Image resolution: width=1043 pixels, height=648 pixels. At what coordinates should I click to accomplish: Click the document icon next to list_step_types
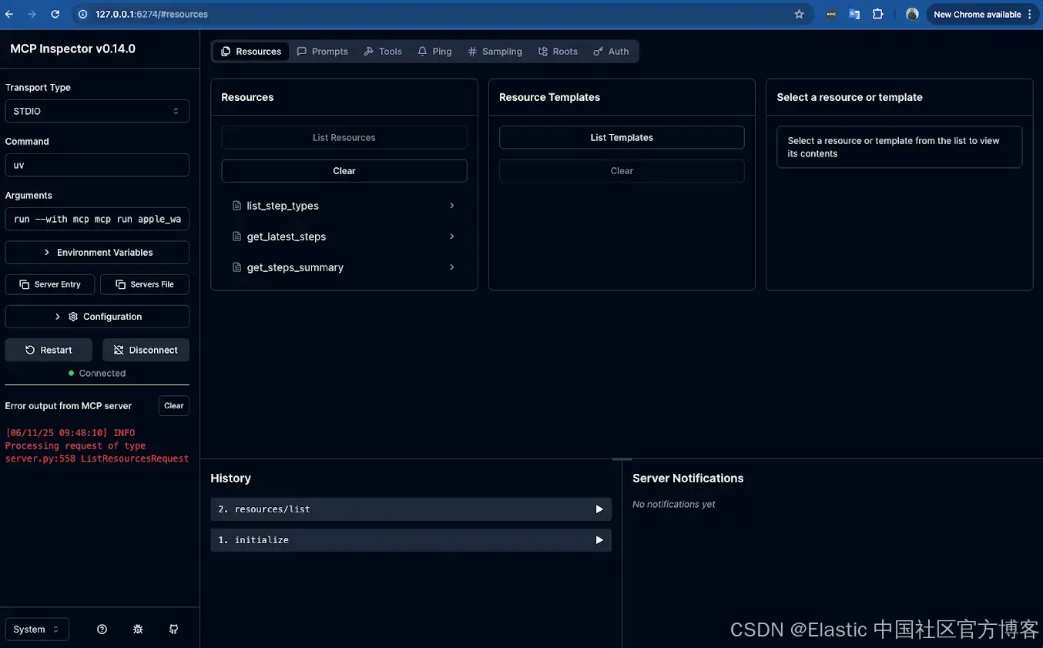[237, 206]
